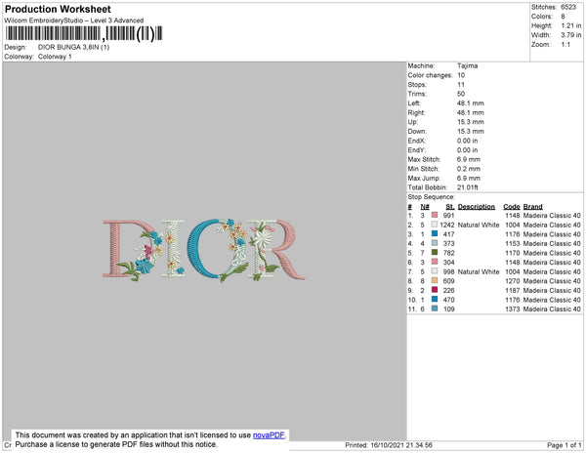Click the Code column header
The width and height of the screenshot is (586, 453).
point(511,207)
